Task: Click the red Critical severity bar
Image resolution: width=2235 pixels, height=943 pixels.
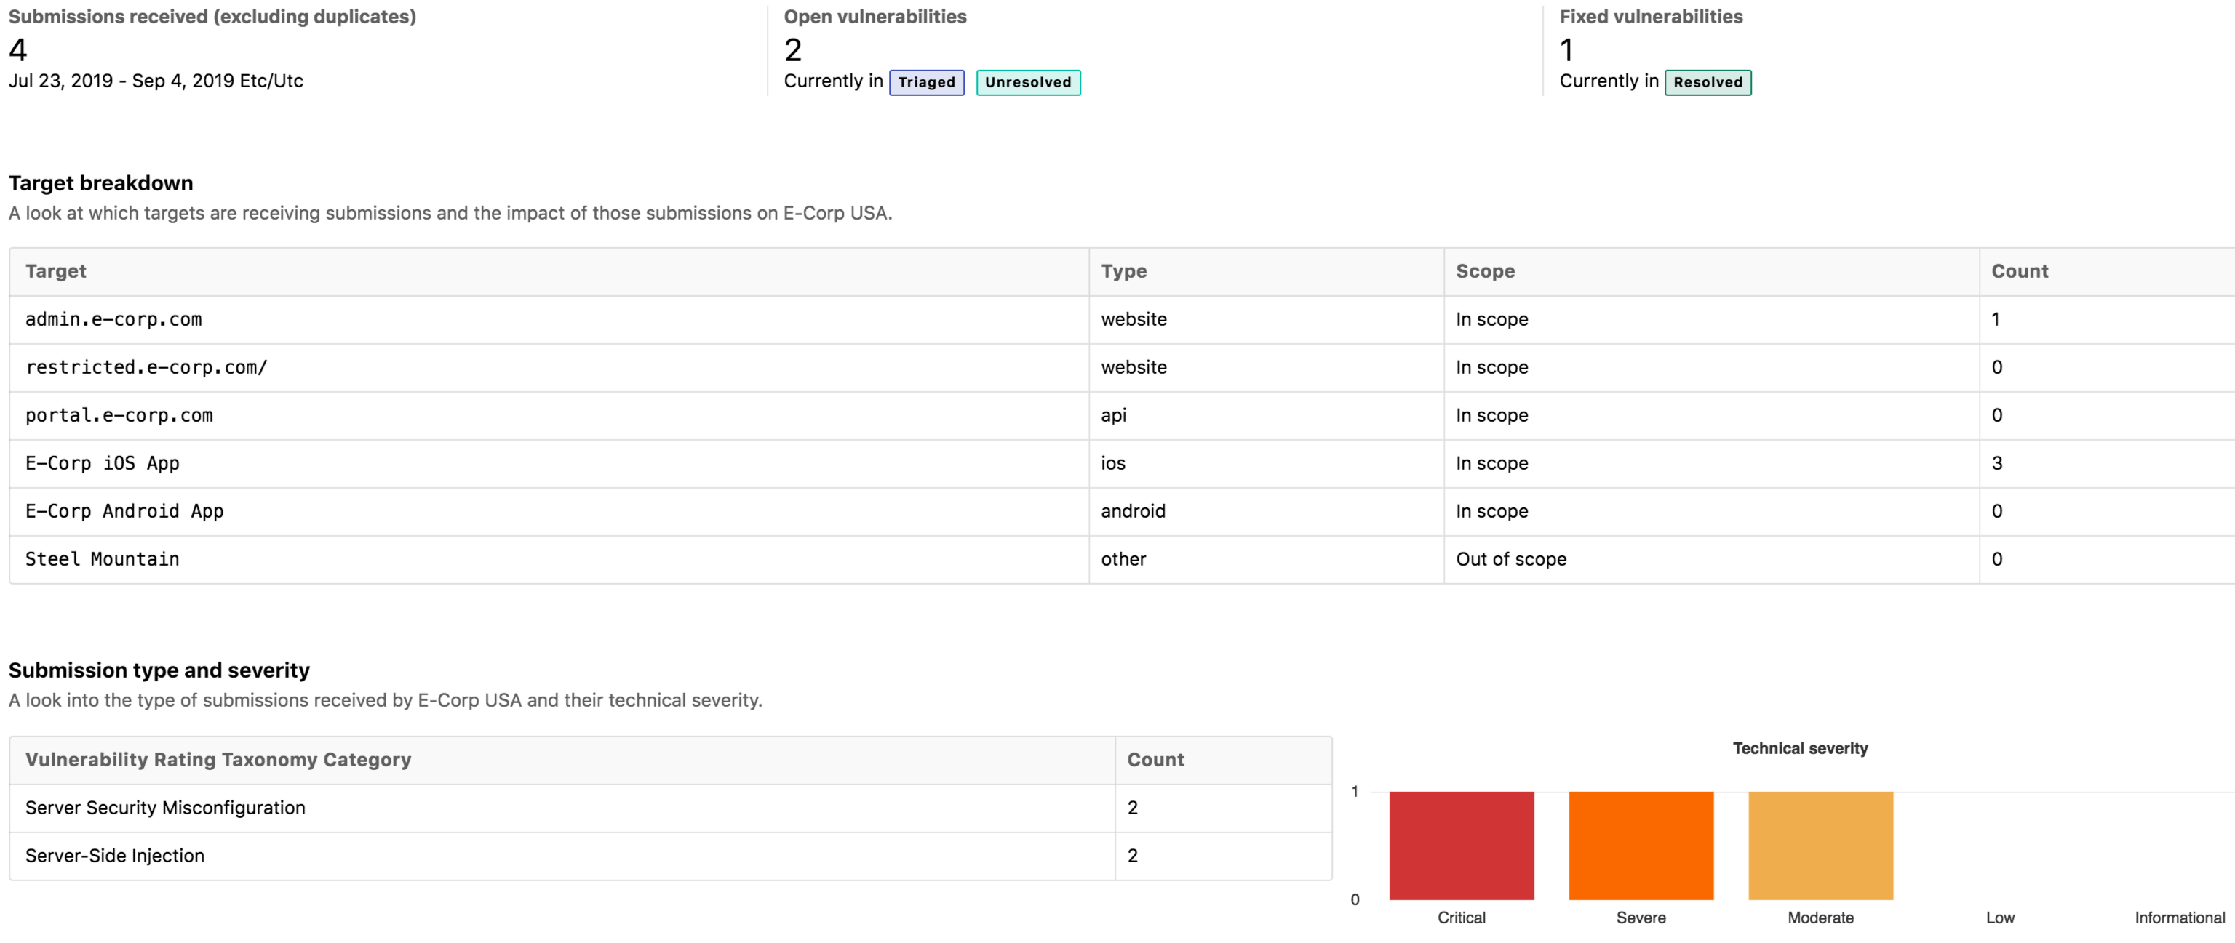Action: (1461, 846)
